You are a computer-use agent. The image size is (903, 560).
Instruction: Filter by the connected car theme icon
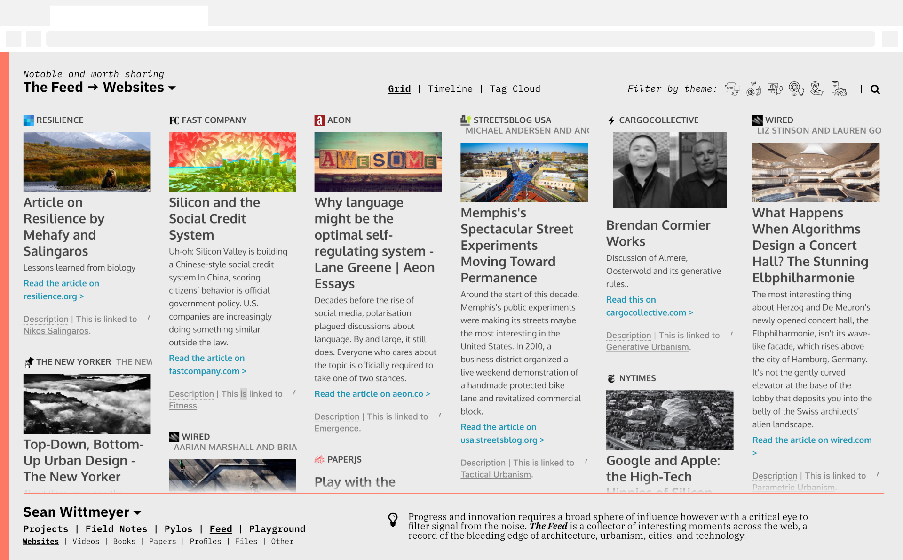point(732,88)
